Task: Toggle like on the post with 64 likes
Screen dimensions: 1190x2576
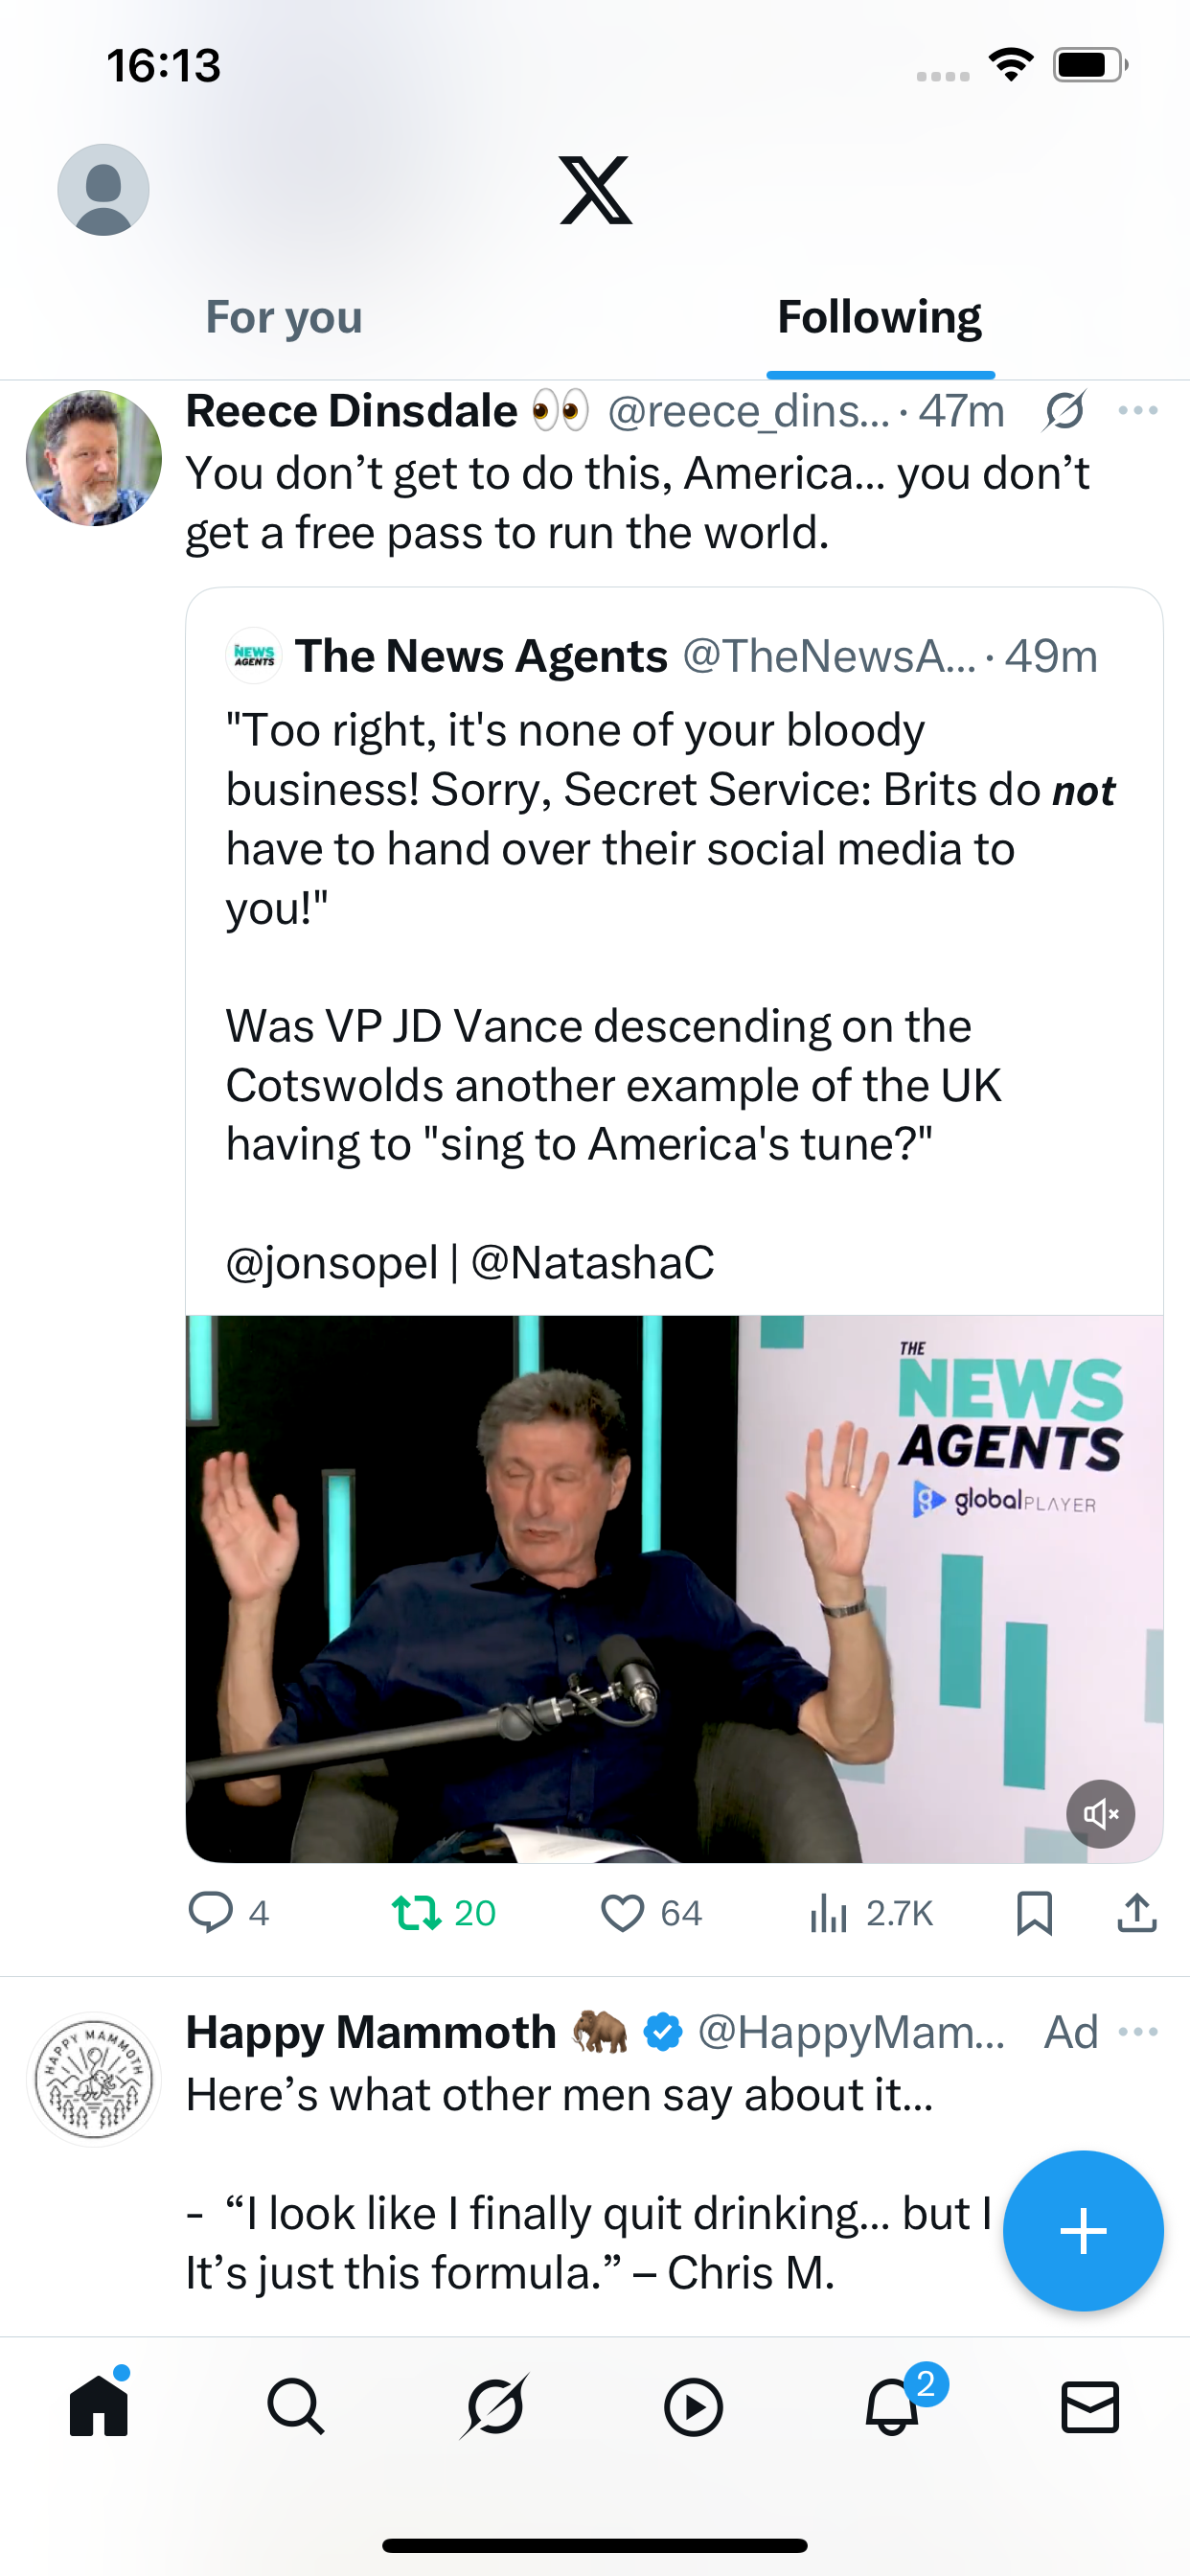Action: tap(651, 1913)
